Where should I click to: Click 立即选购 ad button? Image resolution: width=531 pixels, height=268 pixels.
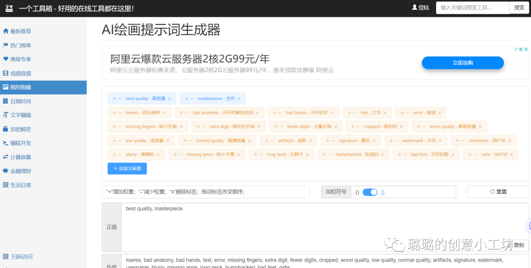pyautogui.click(x=463, y=63)
